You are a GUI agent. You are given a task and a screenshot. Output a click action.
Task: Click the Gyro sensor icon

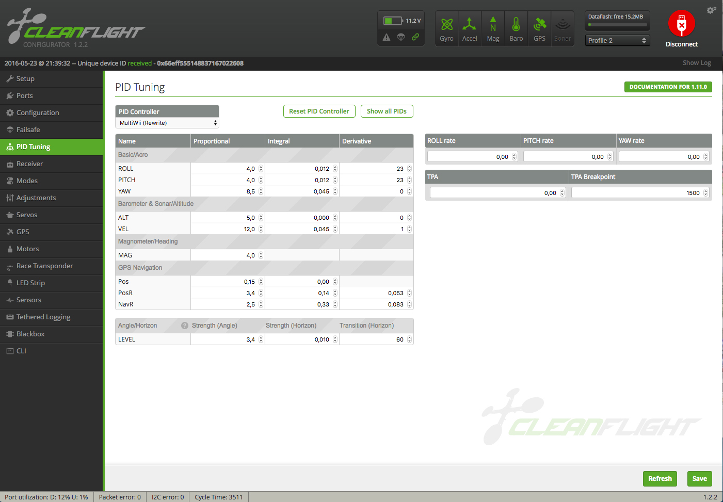pyautogui.click(x=447, y=24)
